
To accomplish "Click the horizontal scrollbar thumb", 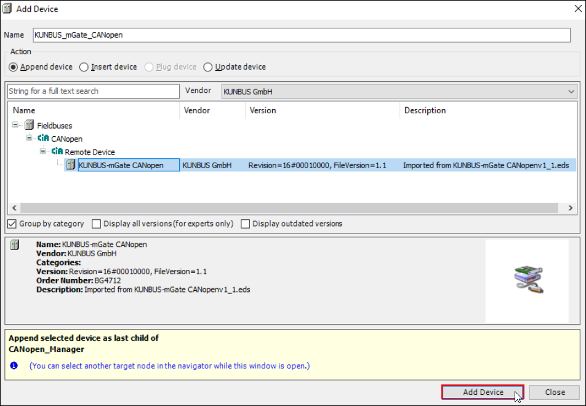I will (289, 208).
